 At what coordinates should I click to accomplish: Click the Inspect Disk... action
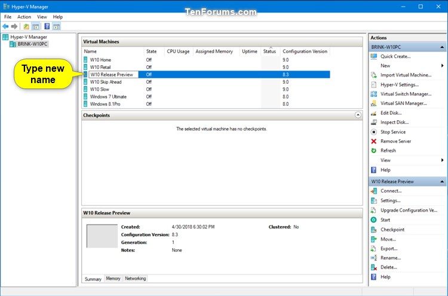click(394, 122)
